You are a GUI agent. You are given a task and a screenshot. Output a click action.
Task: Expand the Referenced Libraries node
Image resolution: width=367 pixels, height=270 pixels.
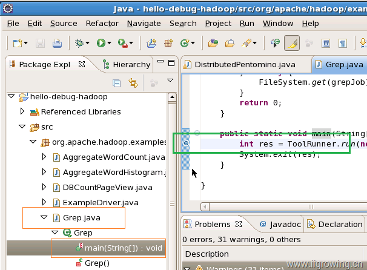22,111
